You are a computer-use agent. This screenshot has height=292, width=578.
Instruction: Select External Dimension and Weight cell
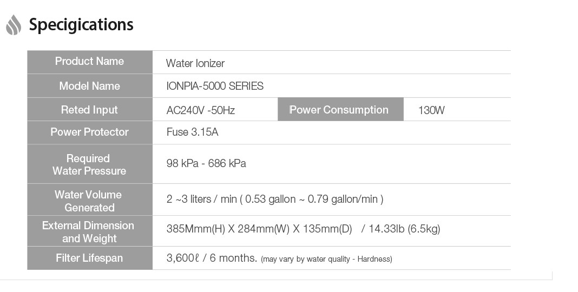point(90,231)
